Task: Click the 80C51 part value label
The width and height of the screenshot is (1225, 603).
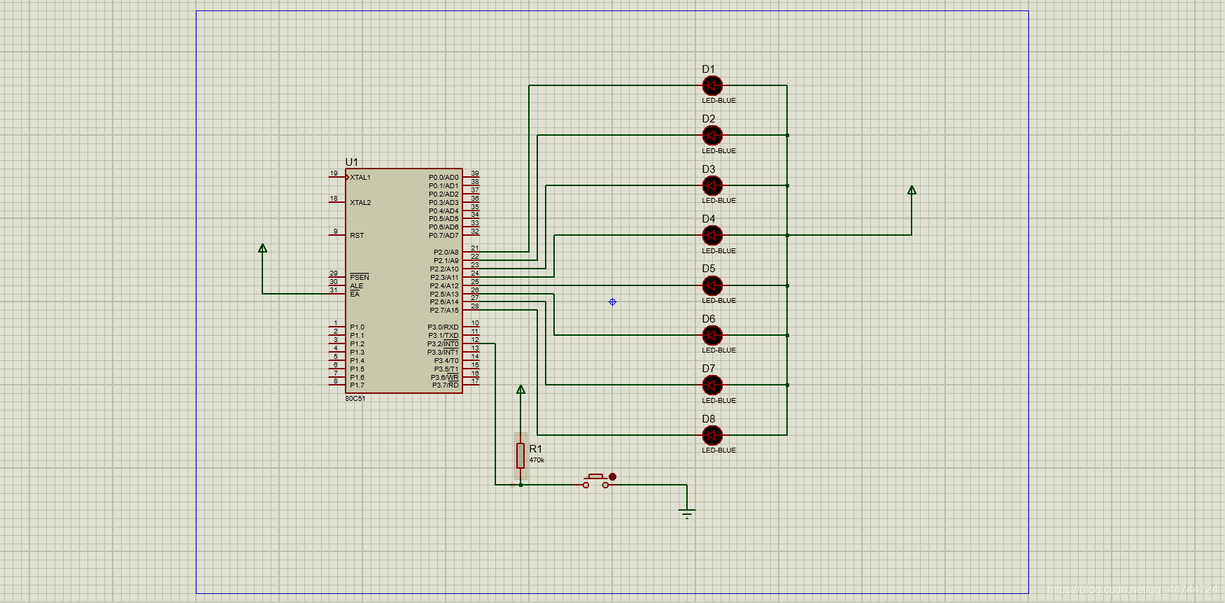Action: [x=355, y=399]
